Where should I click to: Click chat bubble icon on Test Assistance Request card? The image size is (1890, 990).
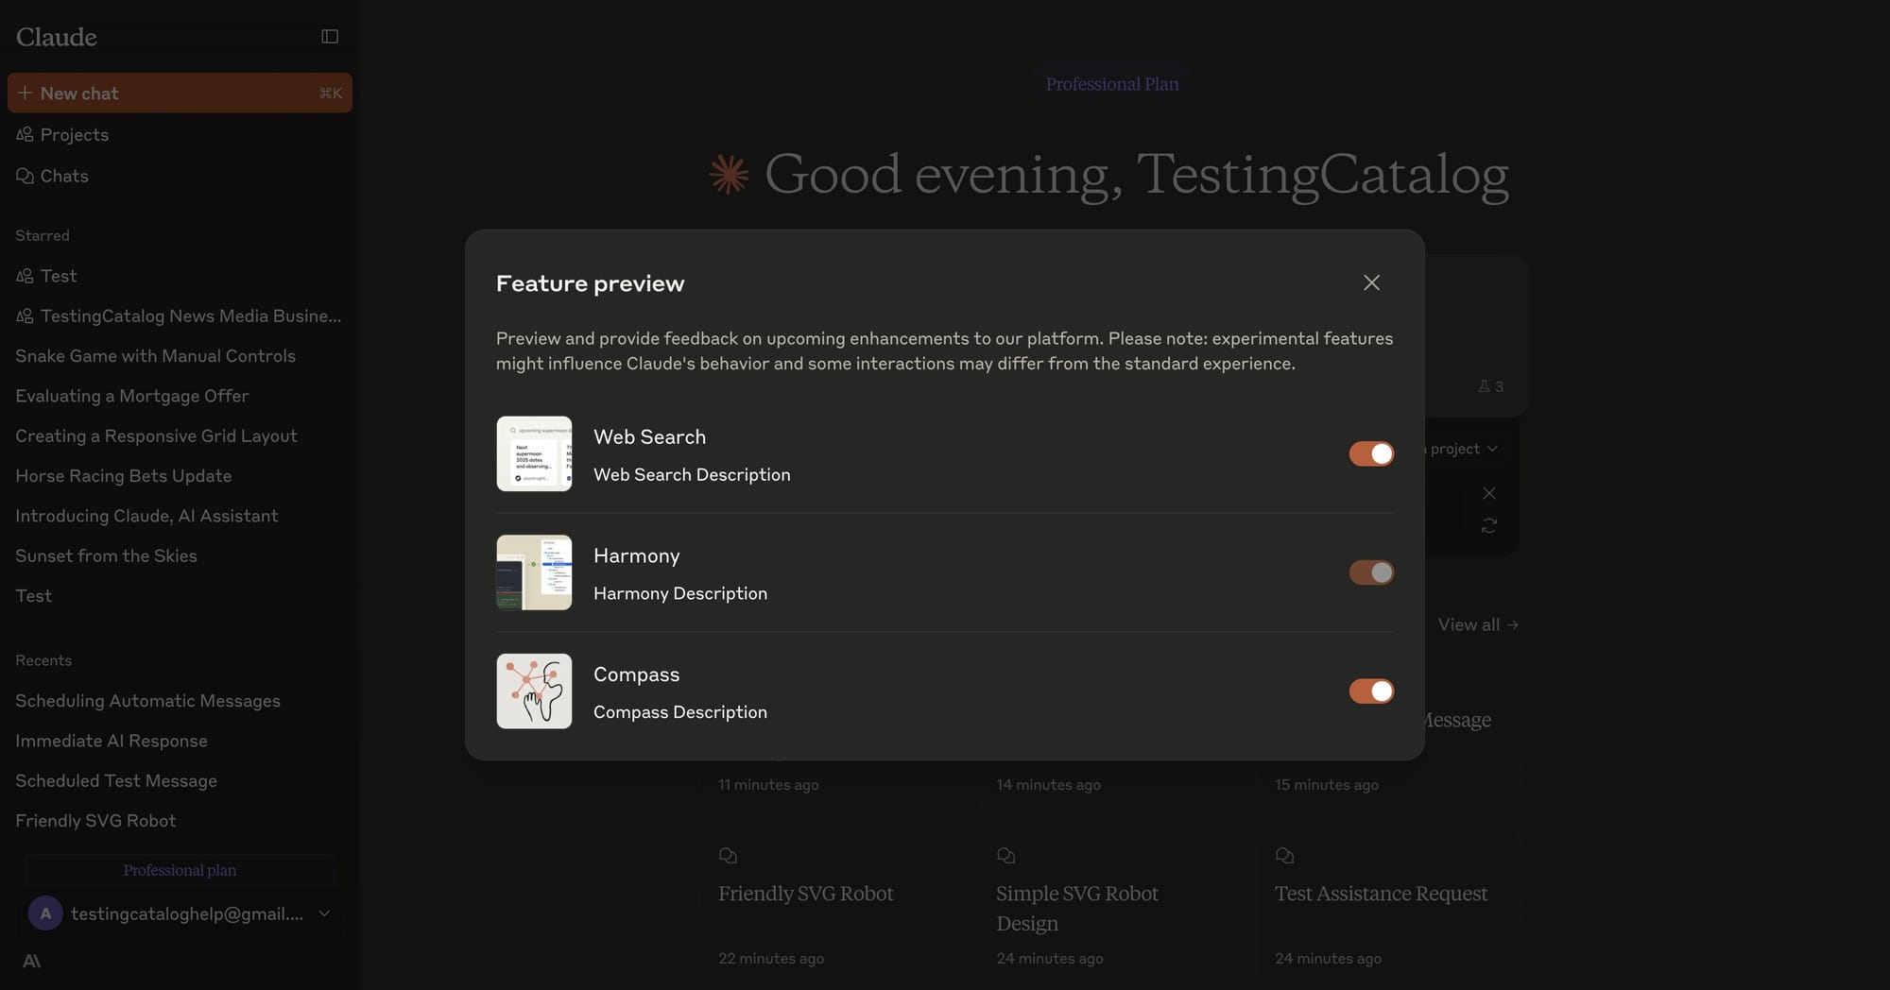(1285, 856)
